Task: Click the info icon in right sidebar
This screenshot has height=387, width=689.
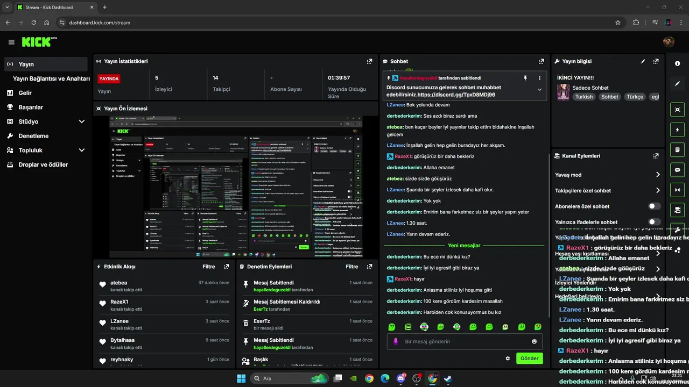Action: coord(678,63)
